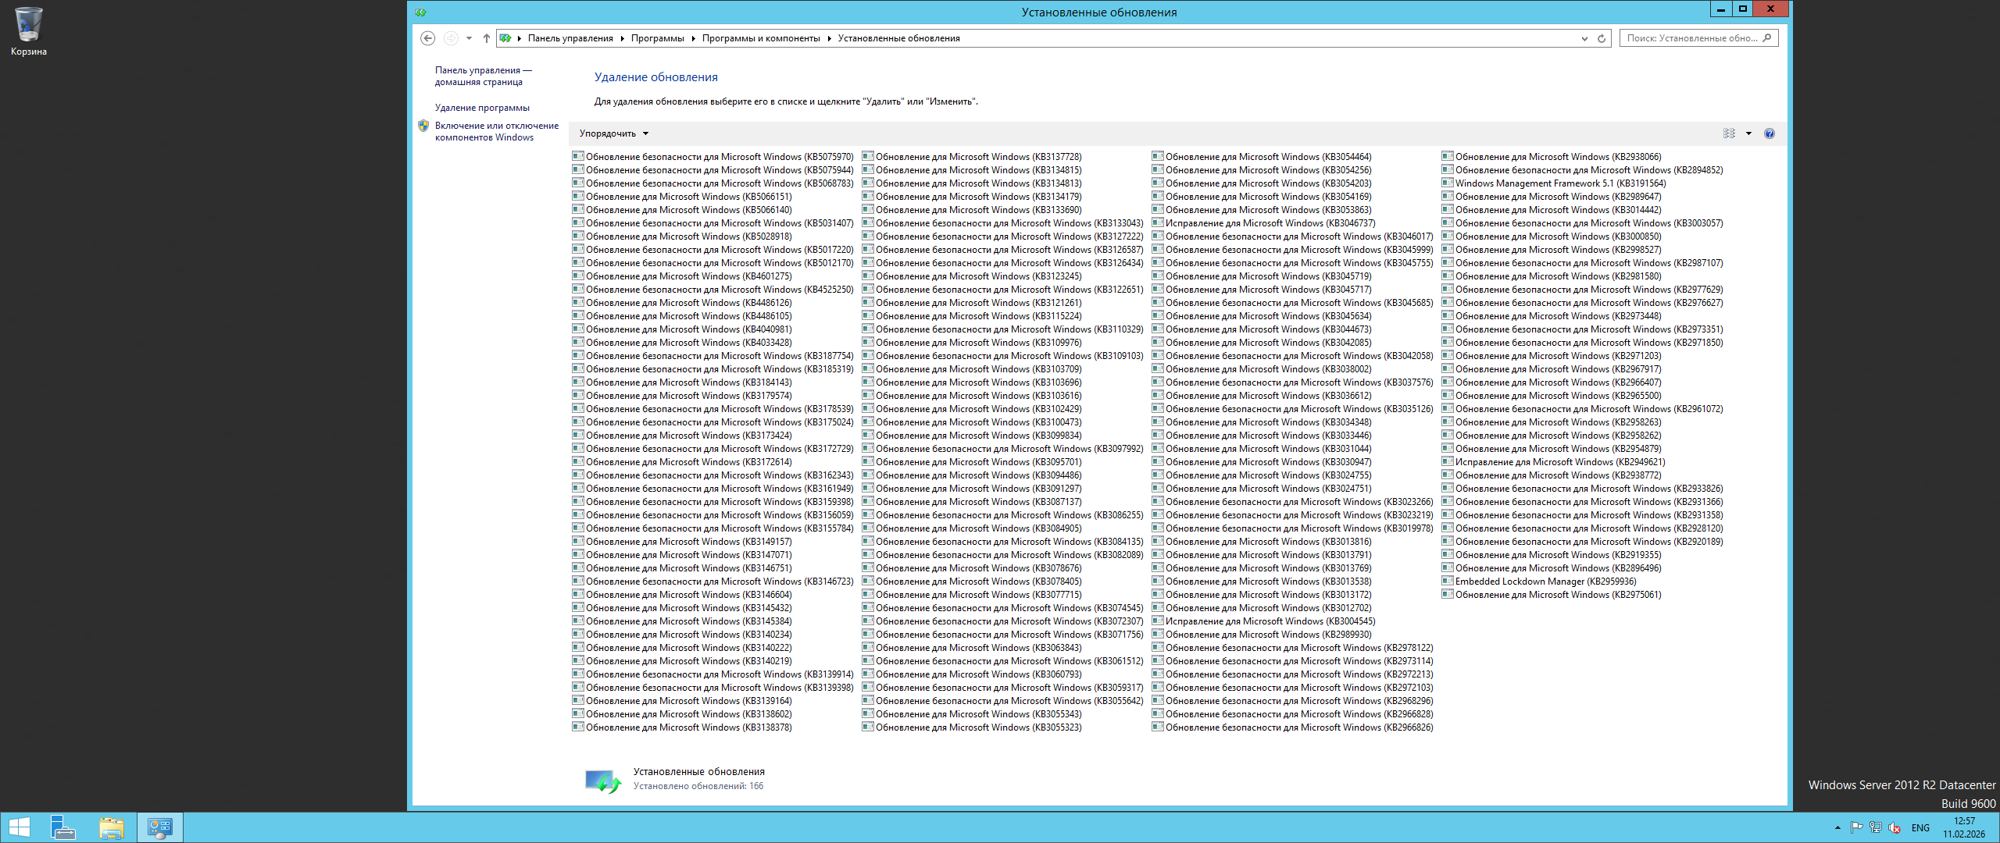Image resolution: width=2000 pixels, height=843 pixels.
Task: Open the recent locations dropdown arrow
Action: tap(469, 38)
